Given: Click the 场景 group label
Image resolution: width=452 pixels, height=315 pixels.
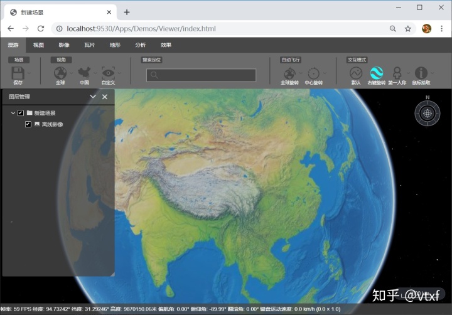Looking at the screenshot, I should [x=19, y=60].
